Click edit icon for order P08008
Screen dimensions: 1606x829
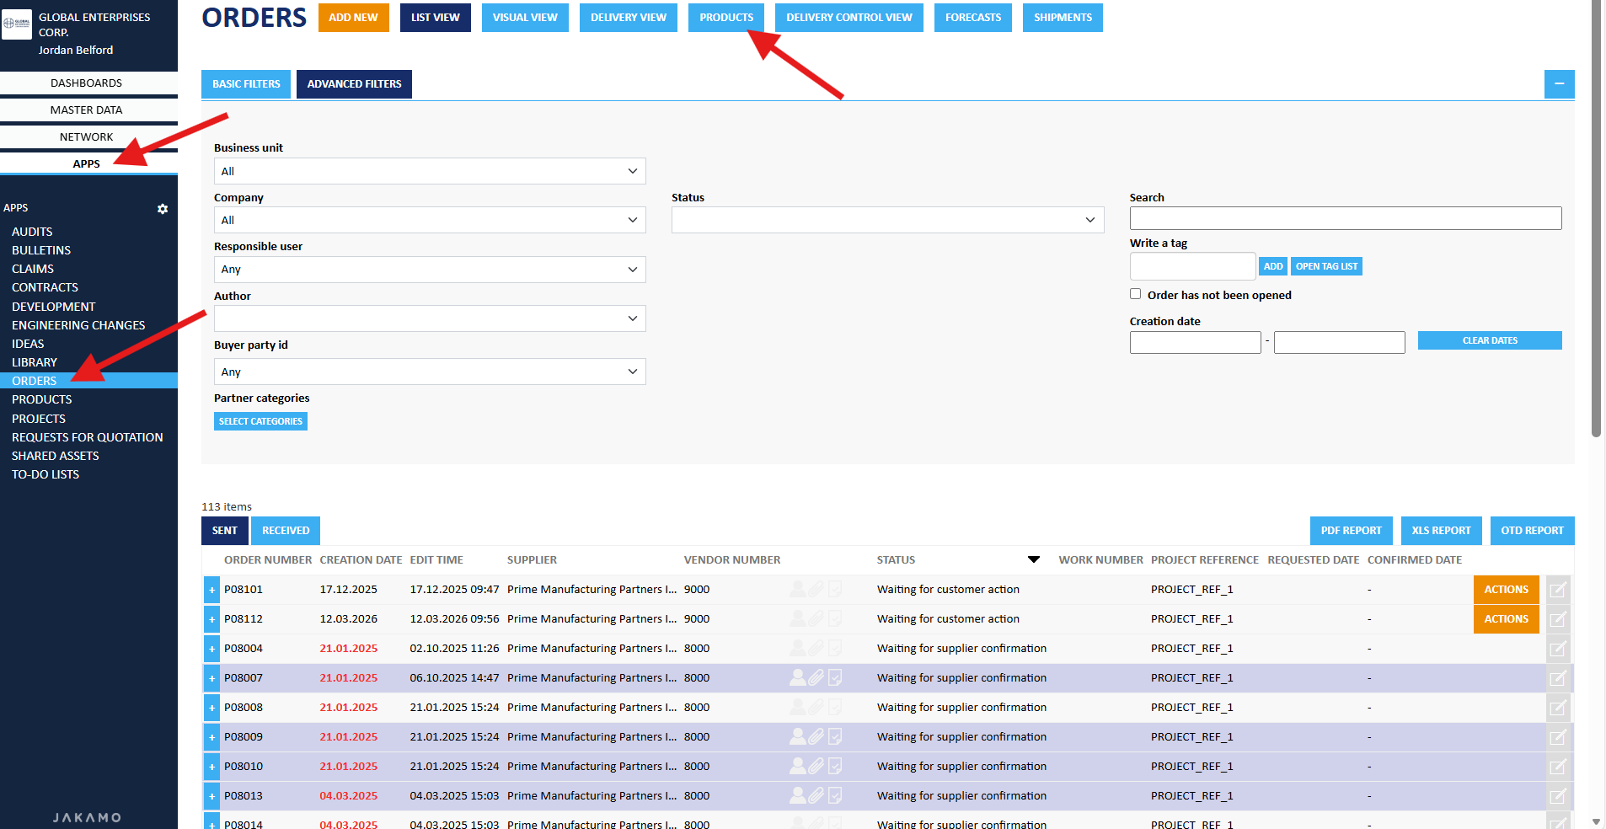click(x=1557, y=708)
